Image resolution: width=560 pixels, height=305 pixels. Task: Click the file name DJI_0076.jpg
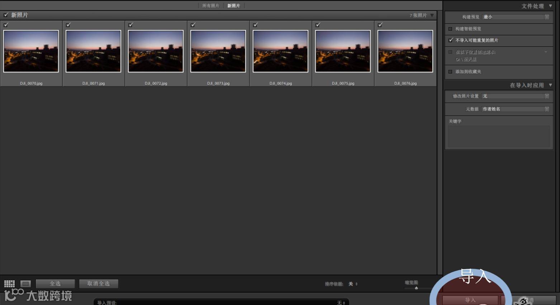(405, 83)
